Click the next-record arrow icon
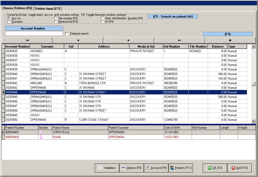Viewport: 258px width, 177px height. click(128, 40)
